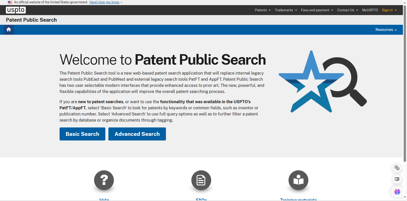
Task: Open the Training materials book icon
Action: click(298, 180)
